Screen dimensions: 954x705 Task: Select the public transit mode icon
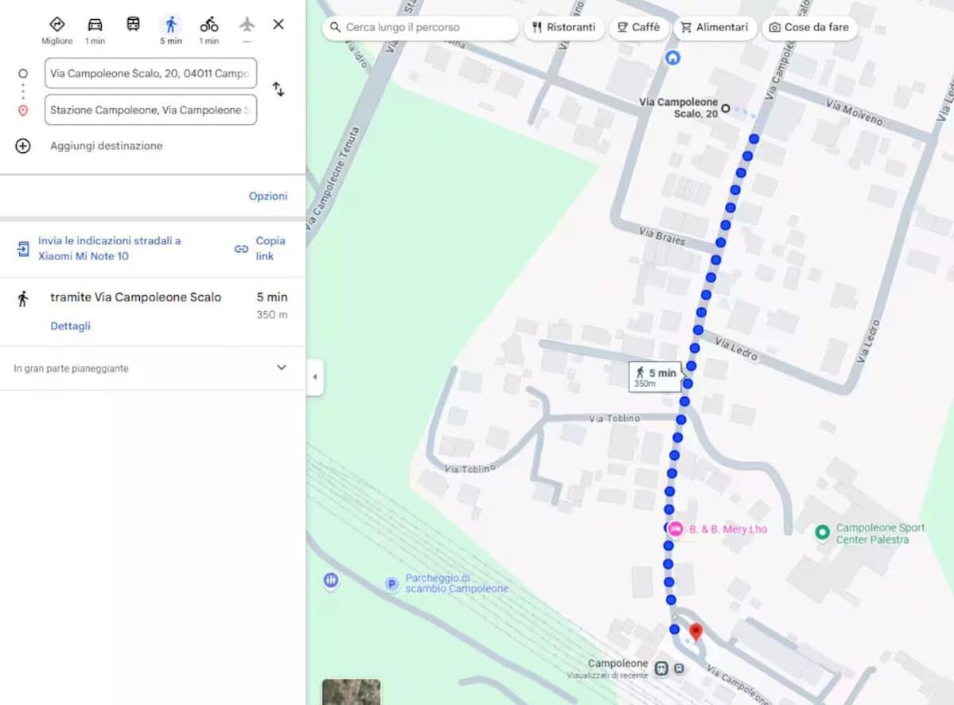click(133, 25)
